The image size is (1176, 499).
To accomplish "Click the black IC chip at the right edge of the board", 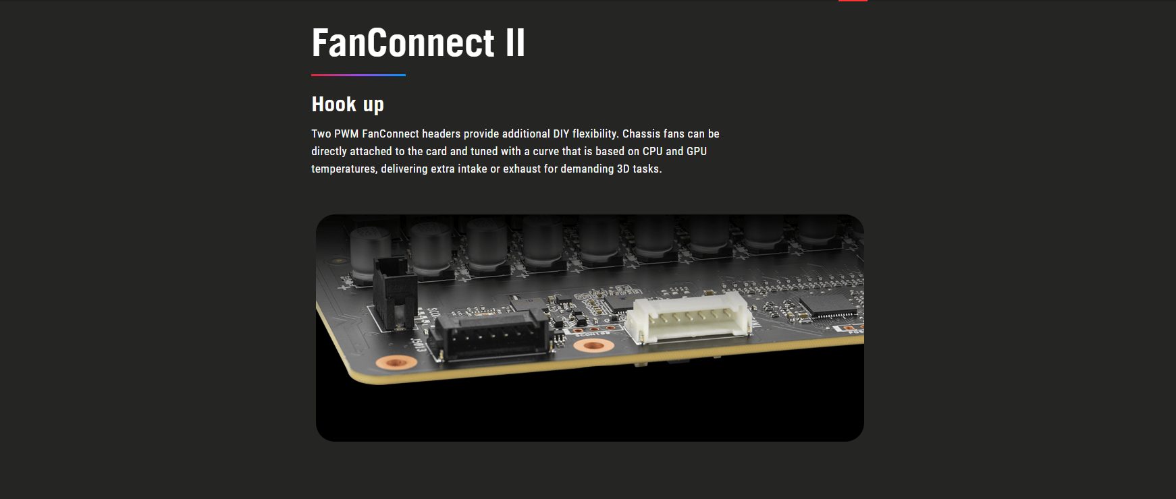I will click(828, 306).
